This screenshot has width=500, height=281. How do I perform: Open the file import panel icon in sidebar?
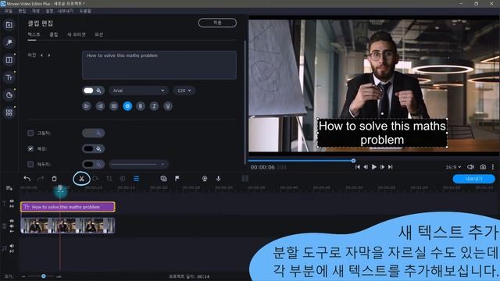point(9,25)
